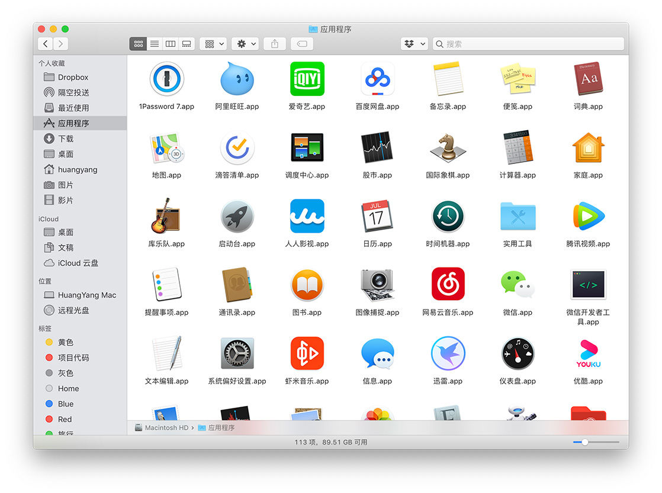The height and width of the screenshot is (493, 662).
Task: Click the 家庭.app Home icon
Action: coord(588,148)
